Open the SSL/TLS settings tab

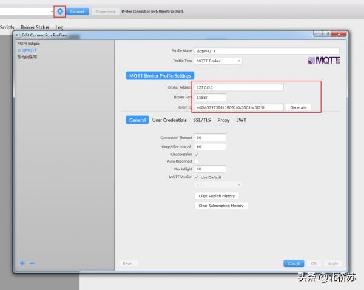203,120
